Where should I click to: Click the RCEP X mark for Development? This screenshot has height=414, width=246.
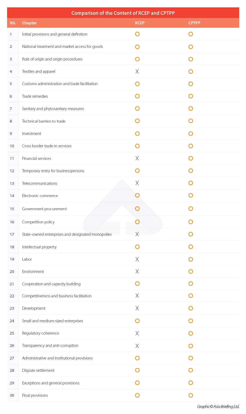pos(137,308)
